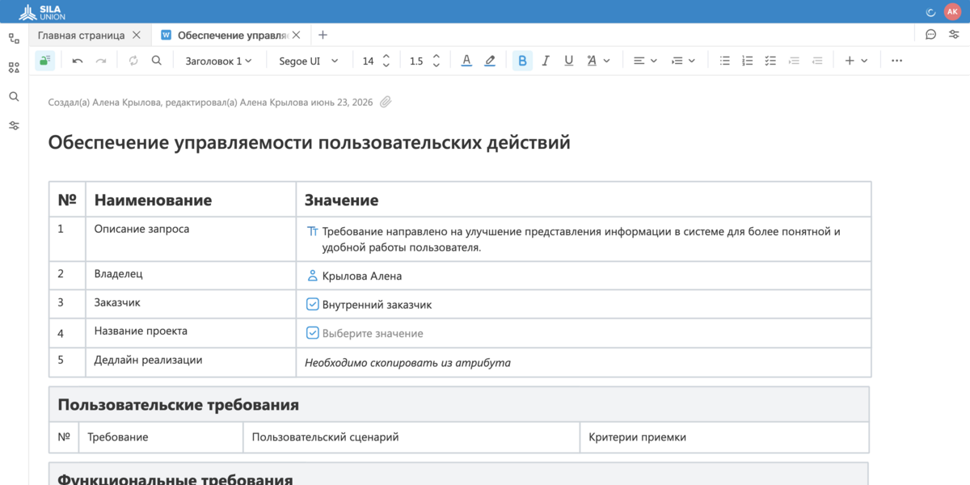970x485 pixels.
Task: Switch to Главная страница tab
Action: [x=81, y=35]
